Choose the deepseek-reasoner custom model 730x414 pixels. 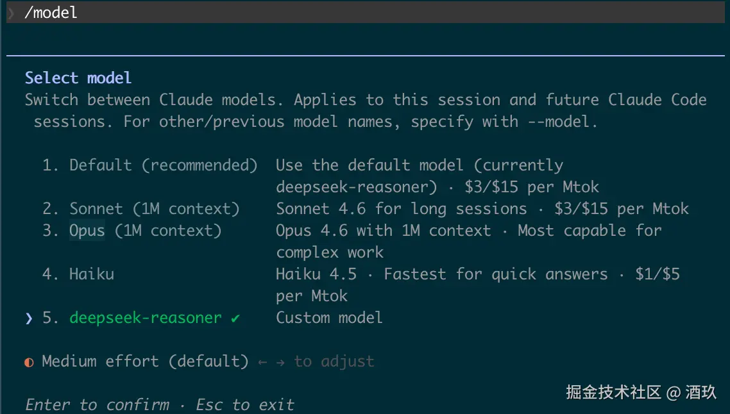[x=146, y=318]
